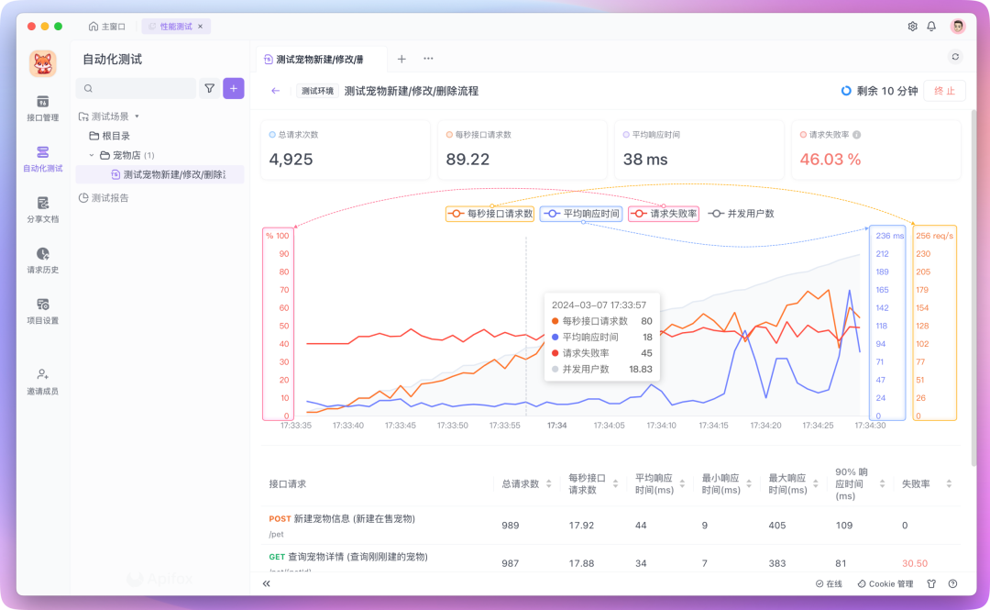990x610 pixels.
Task: Sort by 最小响应时间(ms) column
Action: (749, 483)
